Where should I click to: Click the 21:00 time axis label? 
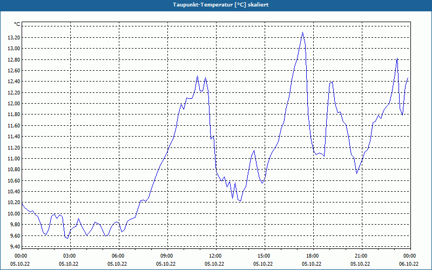tap(362, 256)
